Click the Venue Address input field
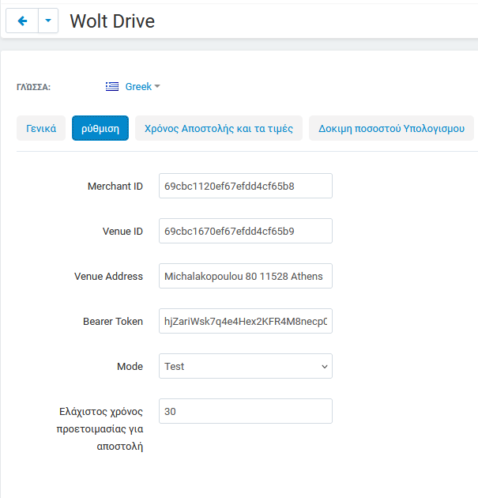 point(246,276)
